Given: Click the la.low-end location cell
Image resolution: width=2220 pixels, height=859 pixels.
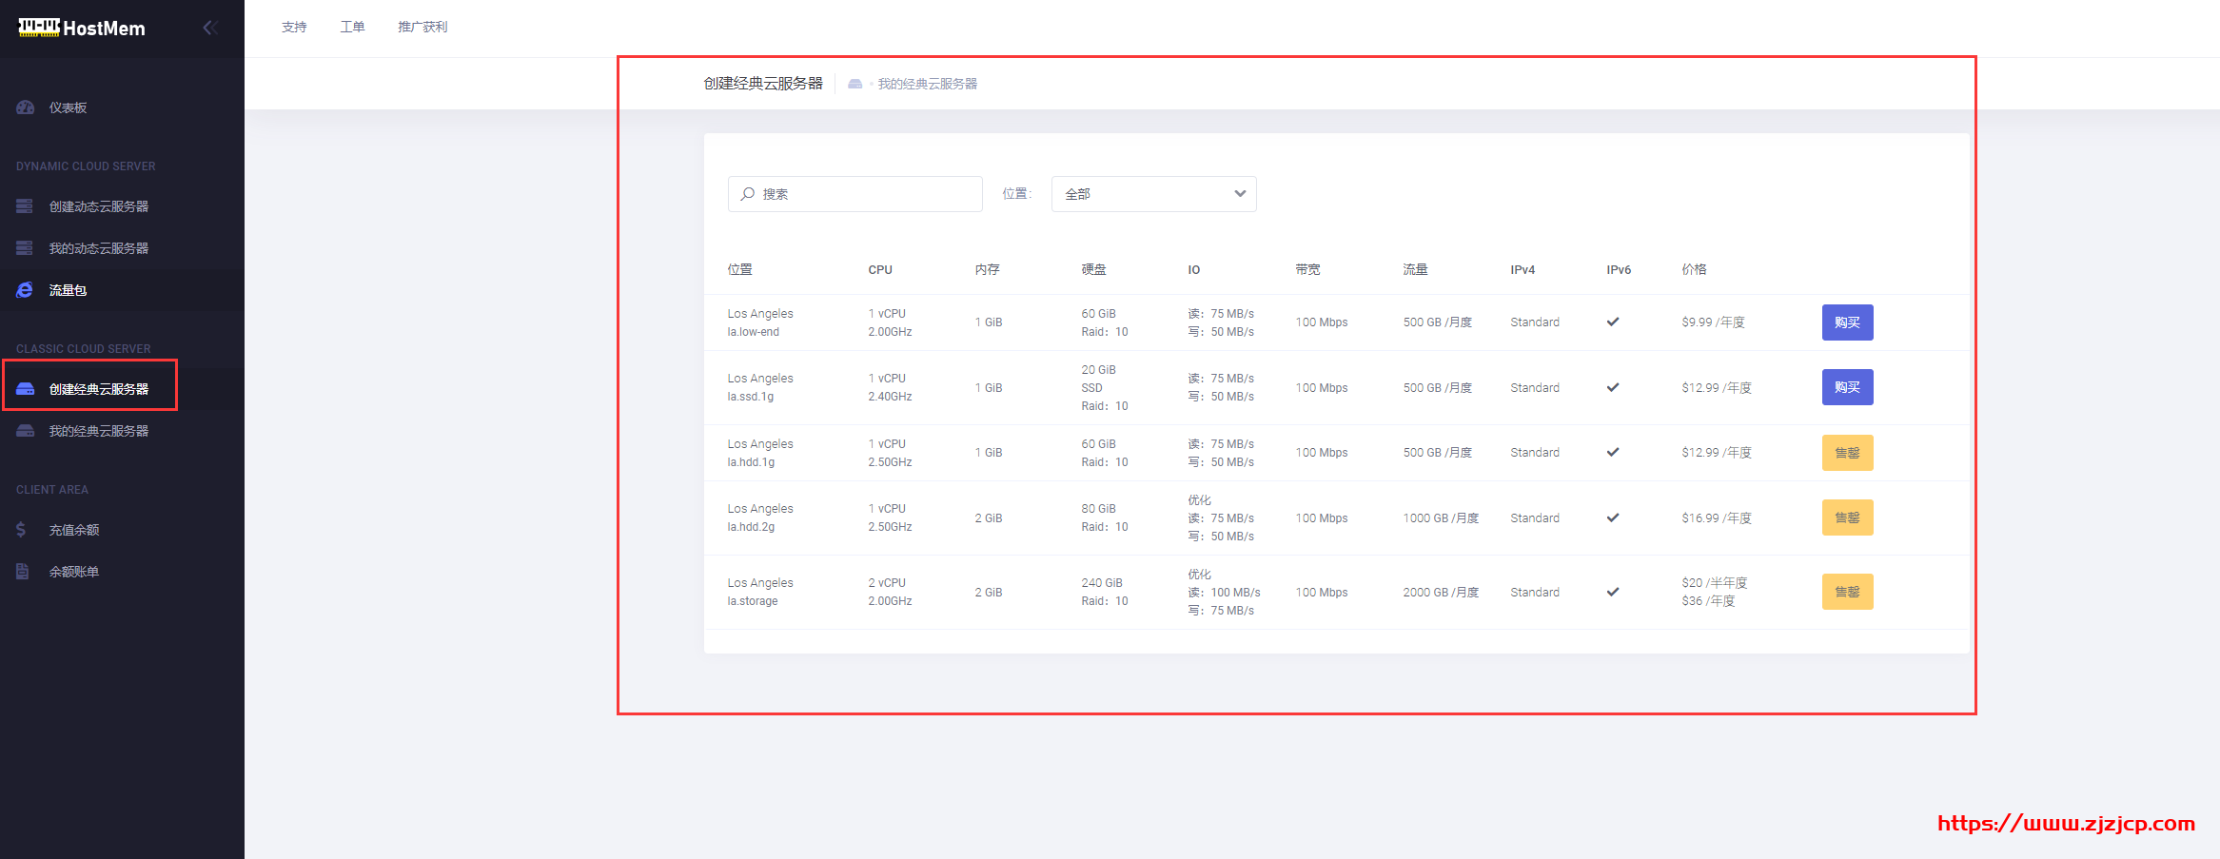Looking at the screenshot, I should (x=760, y=322).
